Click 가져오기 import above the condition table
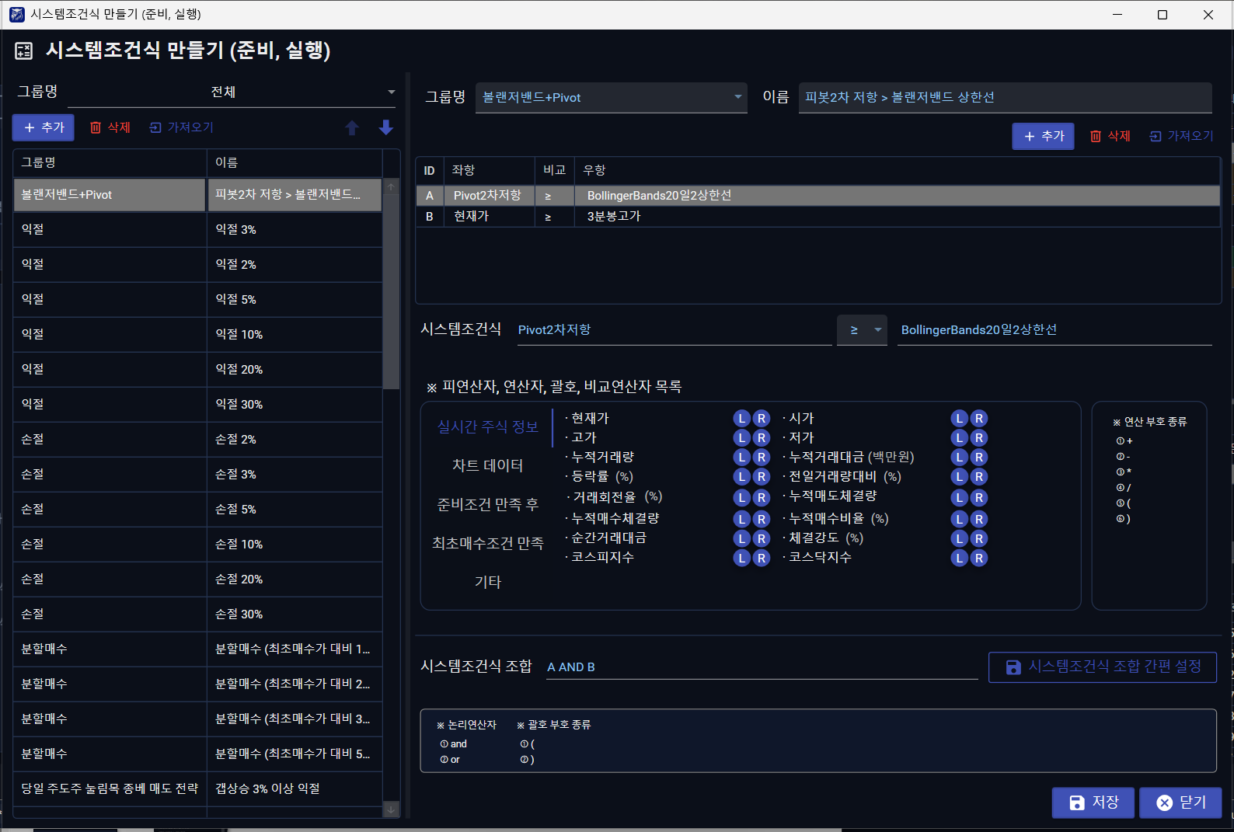Screen dimensions: 1234x832 click(x=1181, y=136)
